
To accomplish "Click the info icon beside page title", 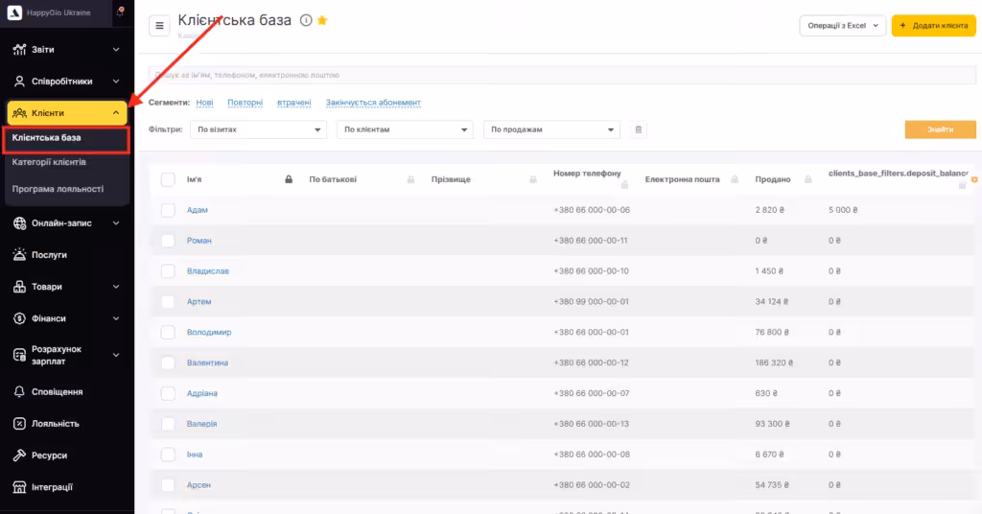I will pos(306,20).
